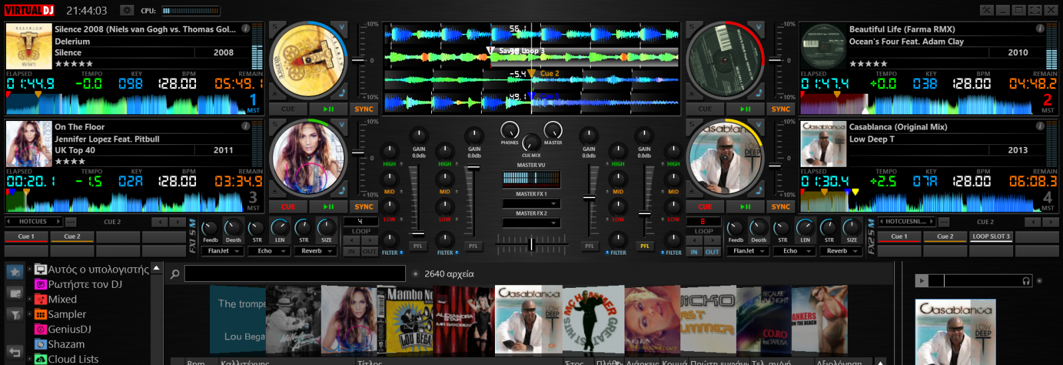Open the left HOTCUES pad mode selector

(33, 221)
